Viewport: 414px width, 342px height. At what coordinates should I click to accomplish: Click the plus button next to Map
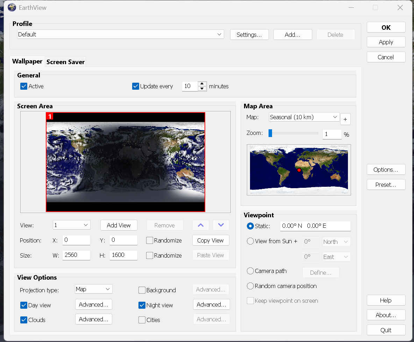345,119
